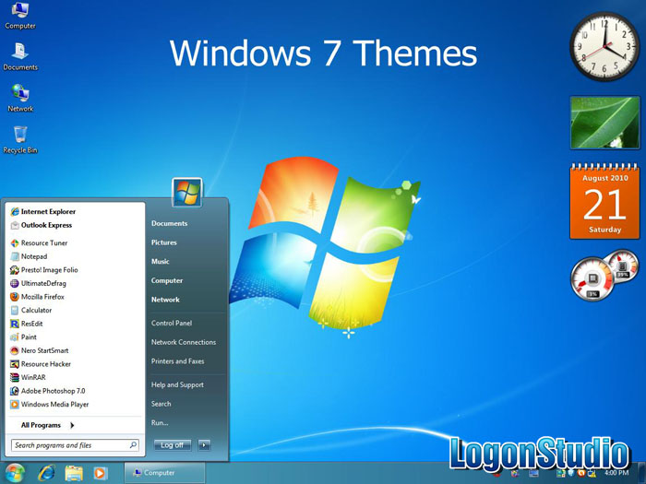This screenshot has width=646, height=484.
Task: Click the Search programs and files box
Action: click(x=75, y=445)
